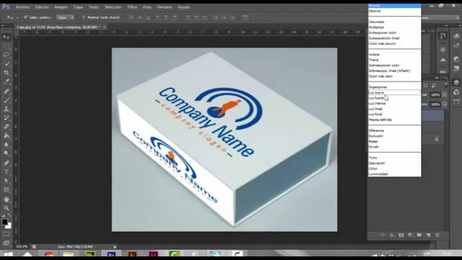Viewport: 462px width, 260px height.
Task: Select the Brush tool
Action: (6, 100)
